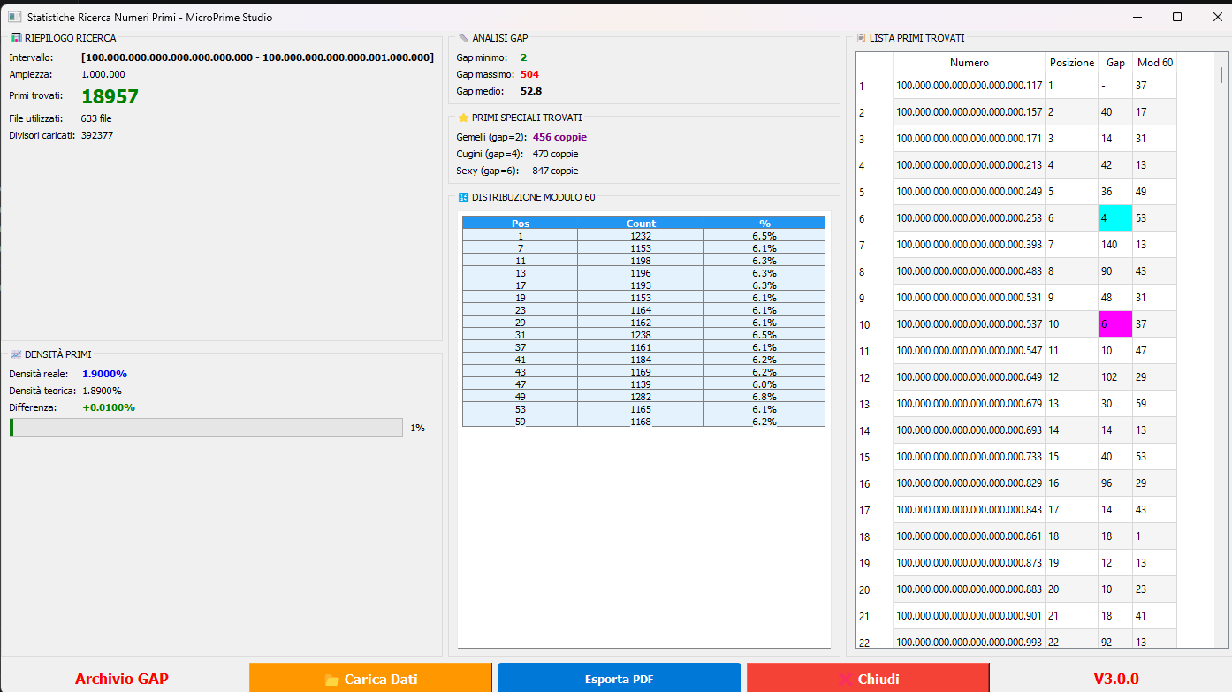
Task: Click the app icon in the title bar
Action: click(x=14, y=17)
